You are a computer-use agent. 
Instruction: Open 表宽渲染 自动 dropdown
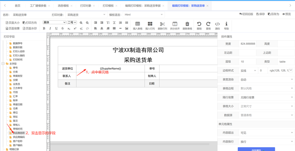coord(267,79)
